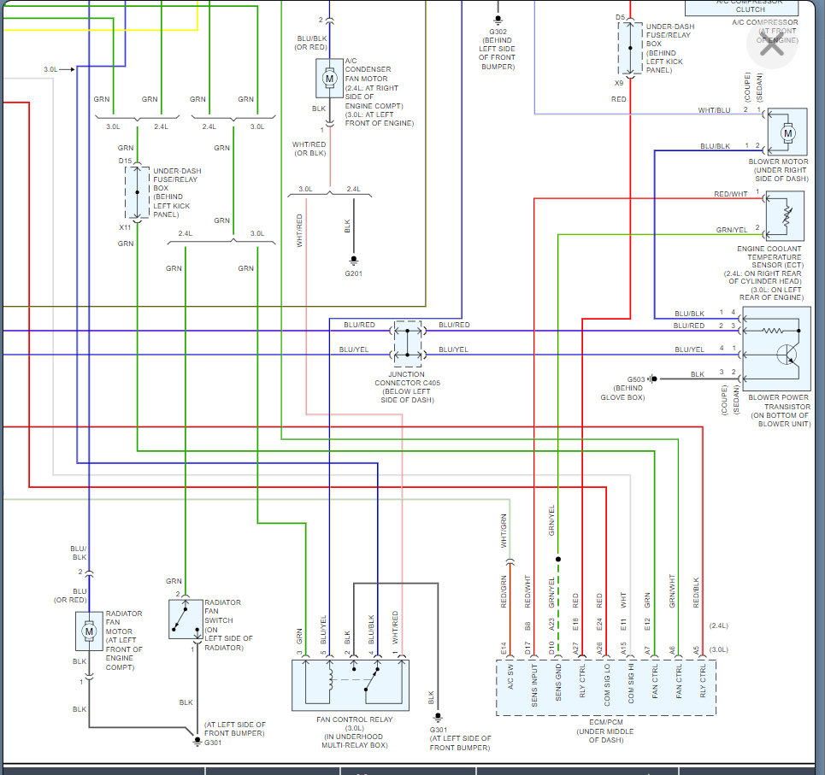Click the fan control relay coil symbol
The width and height of the screenshot is (825, 775).
click(330, 678)
